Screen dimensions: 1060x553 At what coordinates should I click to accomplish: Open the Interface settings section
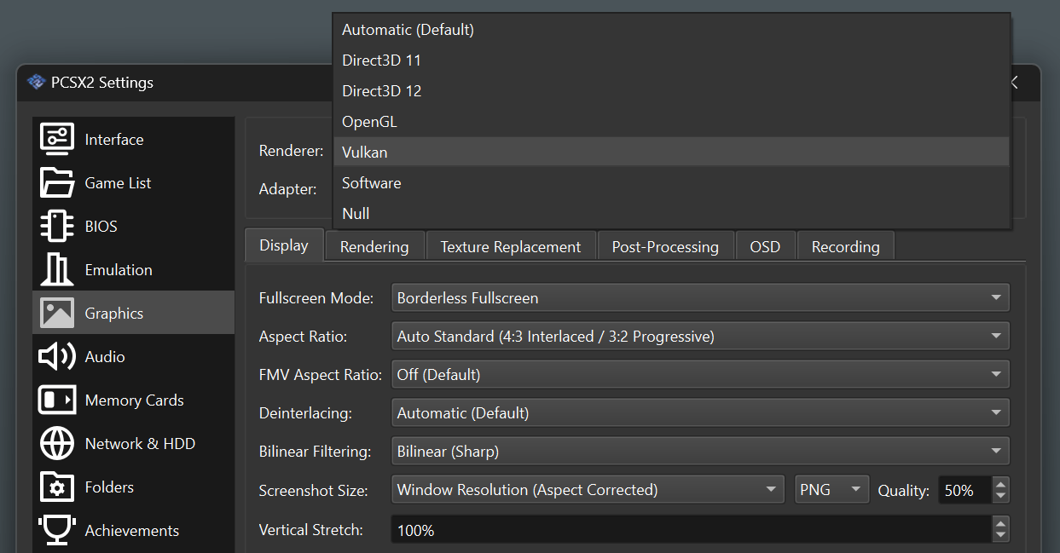pyautogui.click(x=112, y=139)
